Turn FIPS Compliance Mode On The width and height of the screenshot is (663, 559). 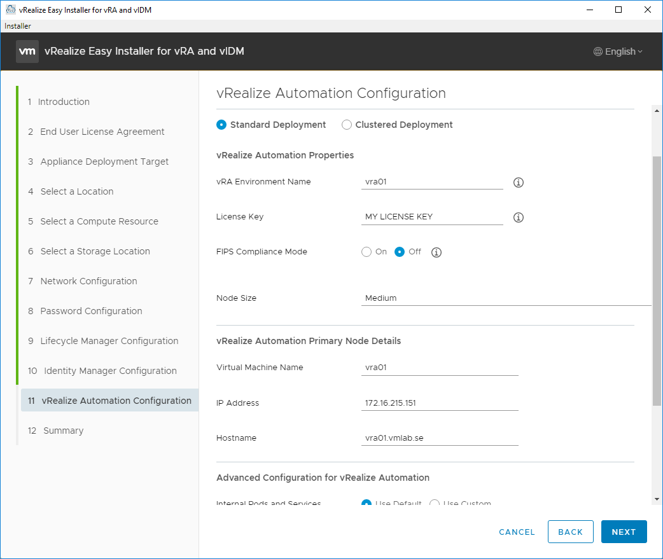[x=366, y=252]
